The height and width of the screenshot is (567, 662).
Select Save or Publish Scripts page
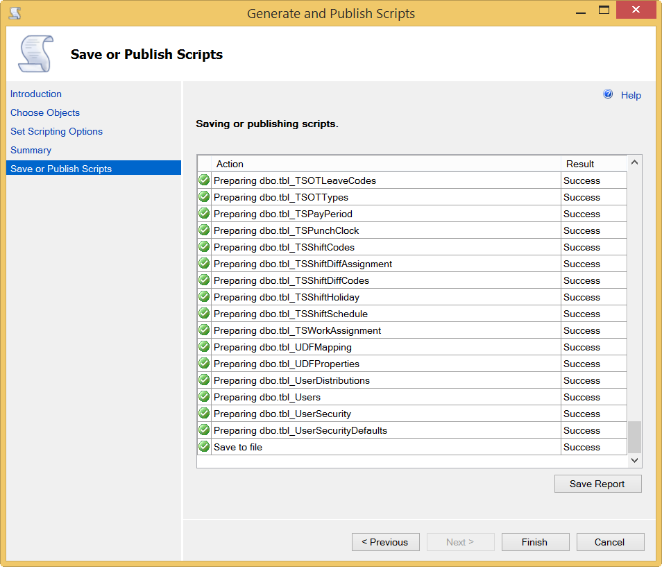click(x=94, y=169)
